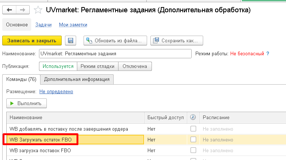Viewport: 286px width, 160px height.
Task: Select publication mode Отключена
Action: coord(135,66)
